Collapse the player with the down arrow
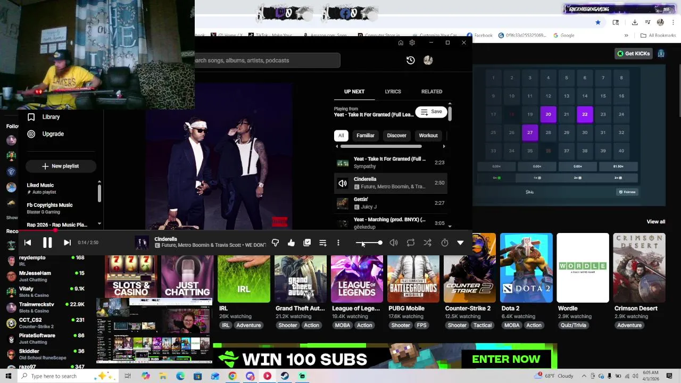Image resolution: width=681 pixels, height=383 pixels. coord(460,243)
